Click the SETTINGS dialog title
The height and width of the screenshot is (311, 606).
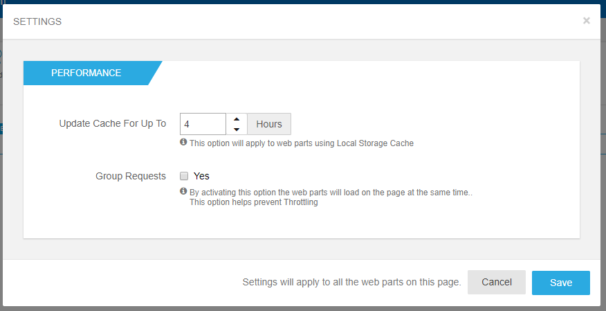[37, 21]
